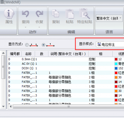Open the 电位标注 display style dropdown
The width and height of the screenshot is (124, 118).
[110, 44]
